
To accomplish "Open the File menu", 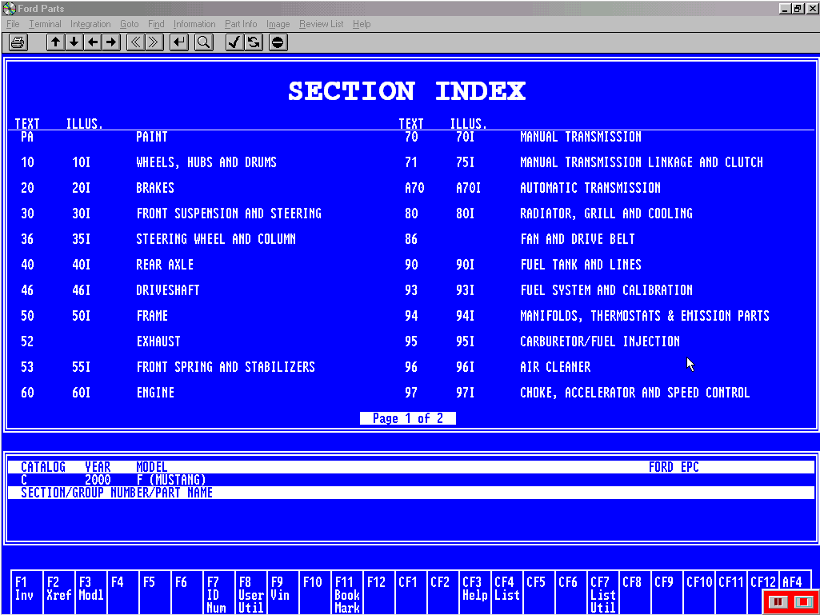I will tap(13, 24).
